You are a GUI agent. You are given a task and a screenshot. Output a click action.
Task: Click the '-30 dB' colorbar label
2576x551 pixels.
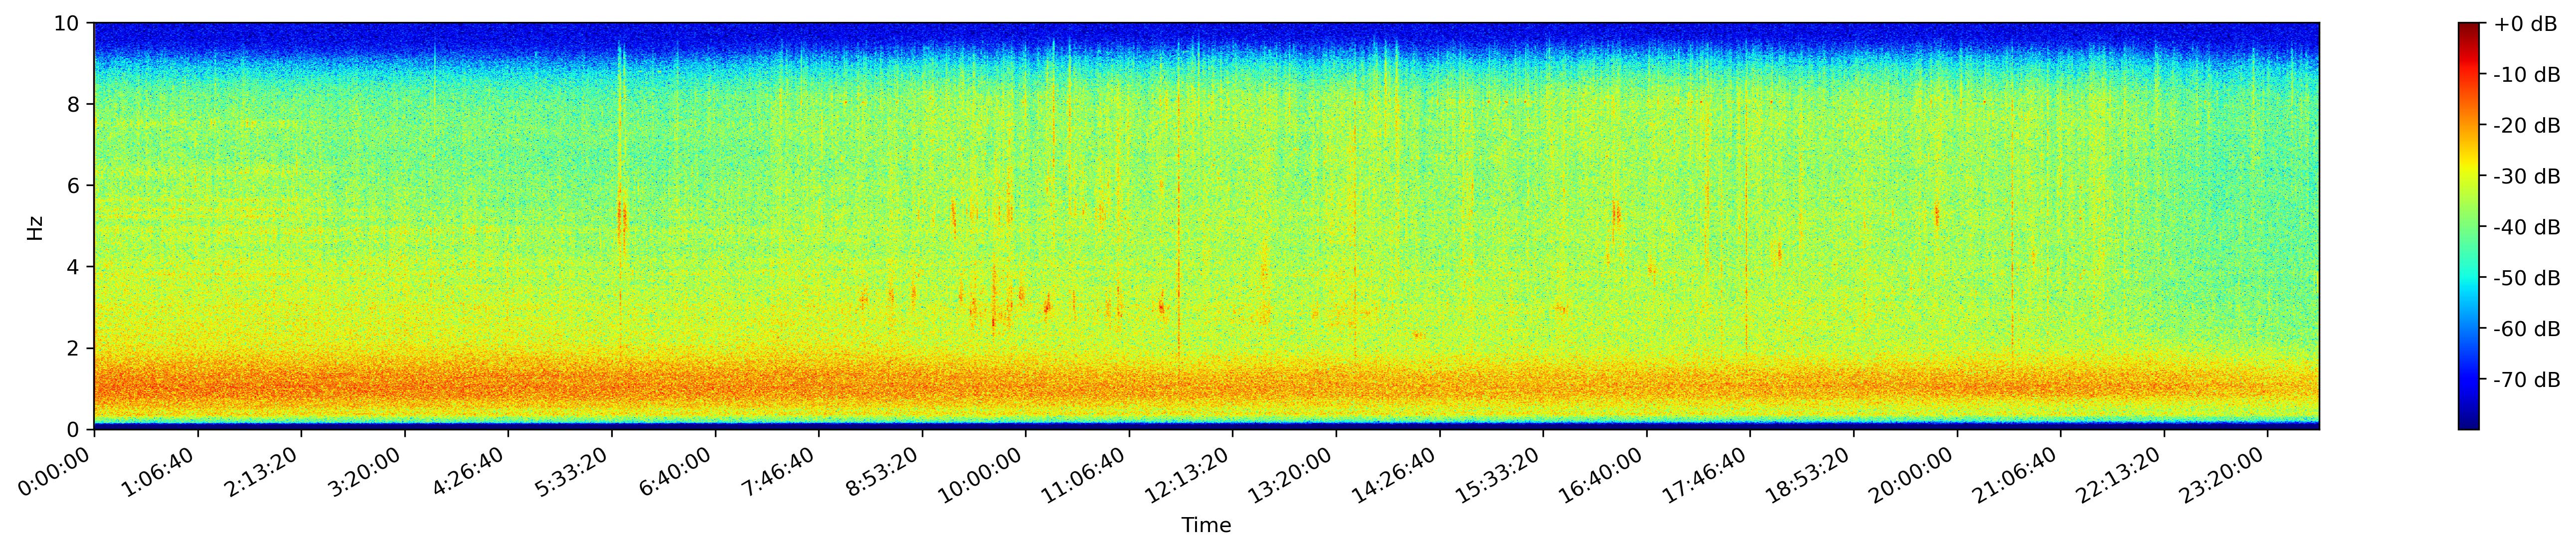(2527, 177)
